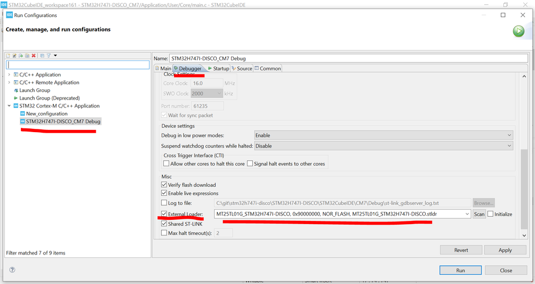This screenshot has height=284, width=535.
Task: Maximize the Run Configurations dialog
Action: pos(503,15)
